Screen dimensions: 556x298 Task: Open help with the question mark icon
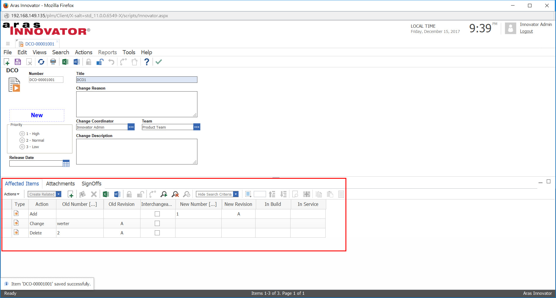(x=147, y=62)
